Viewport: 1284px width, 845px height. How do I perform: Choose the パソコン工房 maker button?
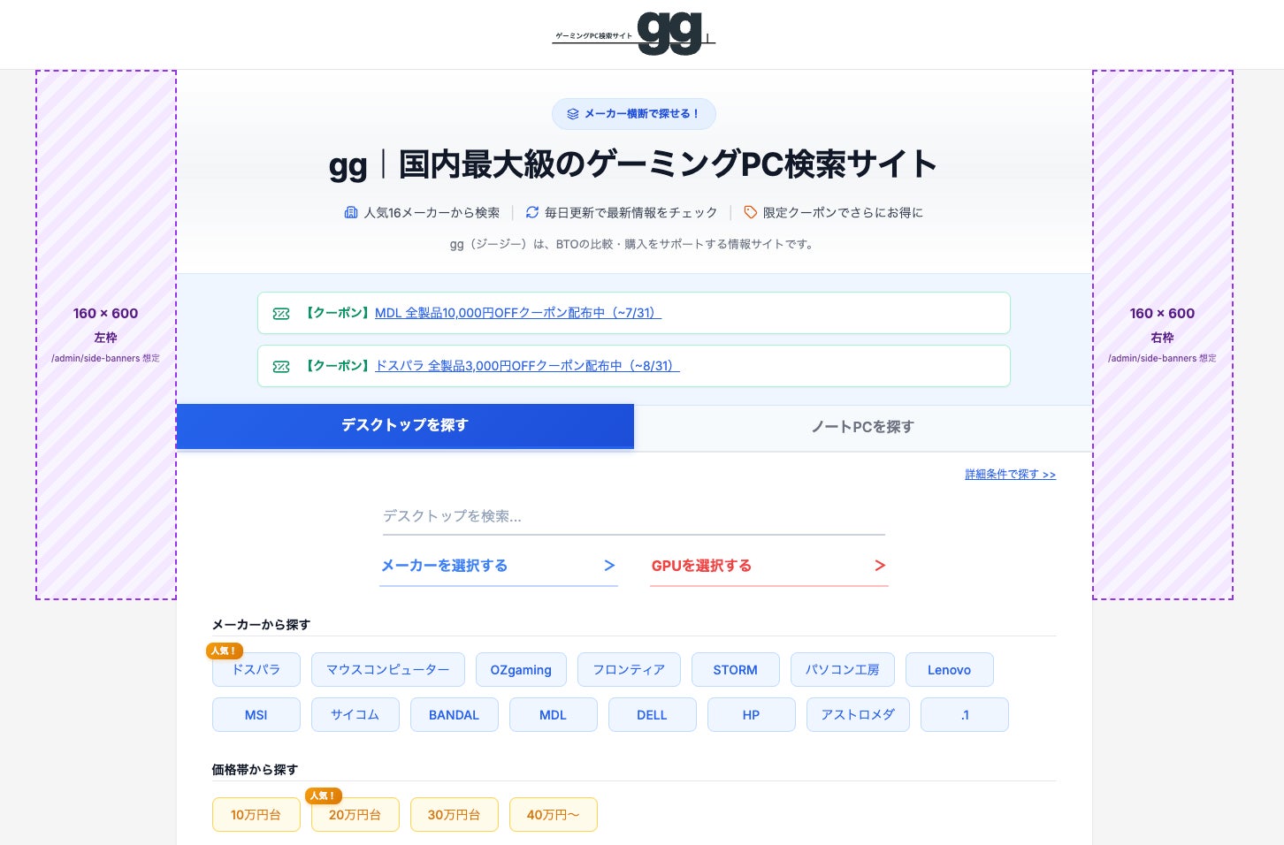tap(843, 670)
